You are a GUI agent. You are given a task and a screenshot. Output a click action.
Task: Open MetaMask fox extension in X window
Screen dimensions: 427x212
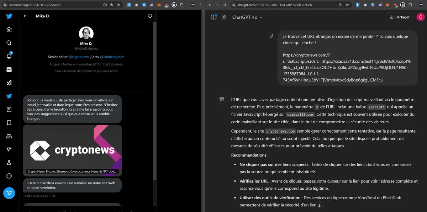coord(159,5)
